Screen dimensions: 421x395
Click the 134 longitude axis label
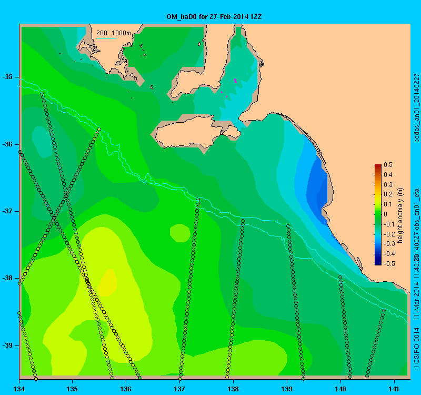click(19, 389)
